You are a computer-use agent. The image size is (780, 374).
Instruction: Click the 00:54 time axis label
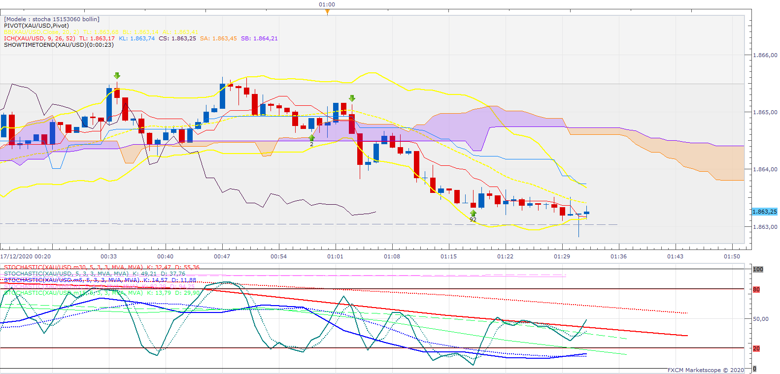[279, 256]
